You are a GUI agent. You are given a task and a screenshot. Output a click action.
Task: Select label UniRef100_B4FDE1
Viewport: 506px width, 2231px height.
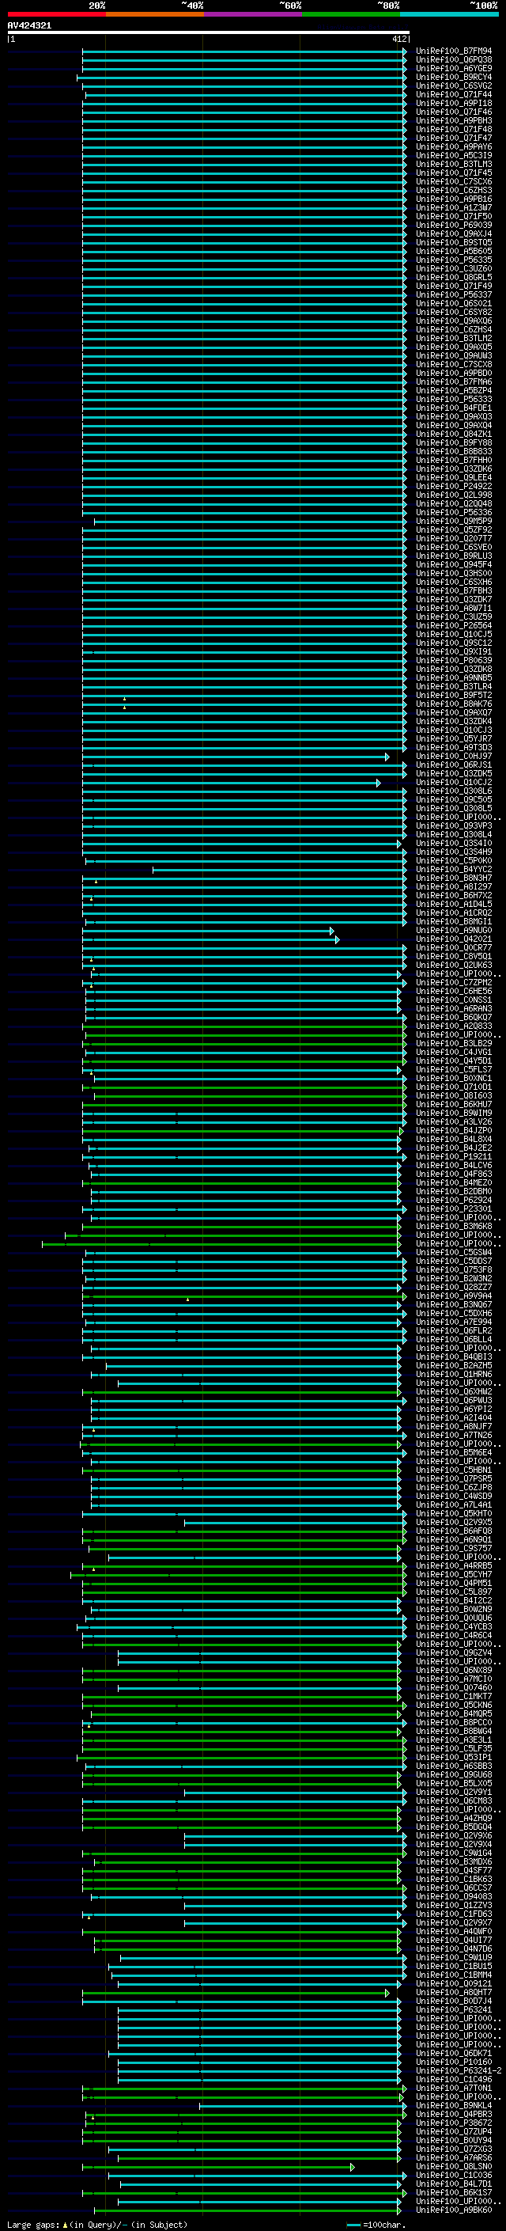[x=454, y=408]
